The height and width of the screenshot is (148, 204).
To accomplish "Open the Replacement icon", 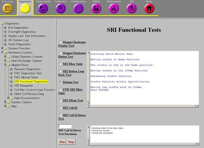I will coord(114,9).
